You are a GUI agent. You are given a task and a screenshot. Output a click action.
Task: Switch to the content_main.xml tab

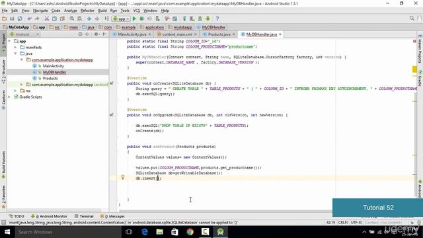[x=177, y=34]
